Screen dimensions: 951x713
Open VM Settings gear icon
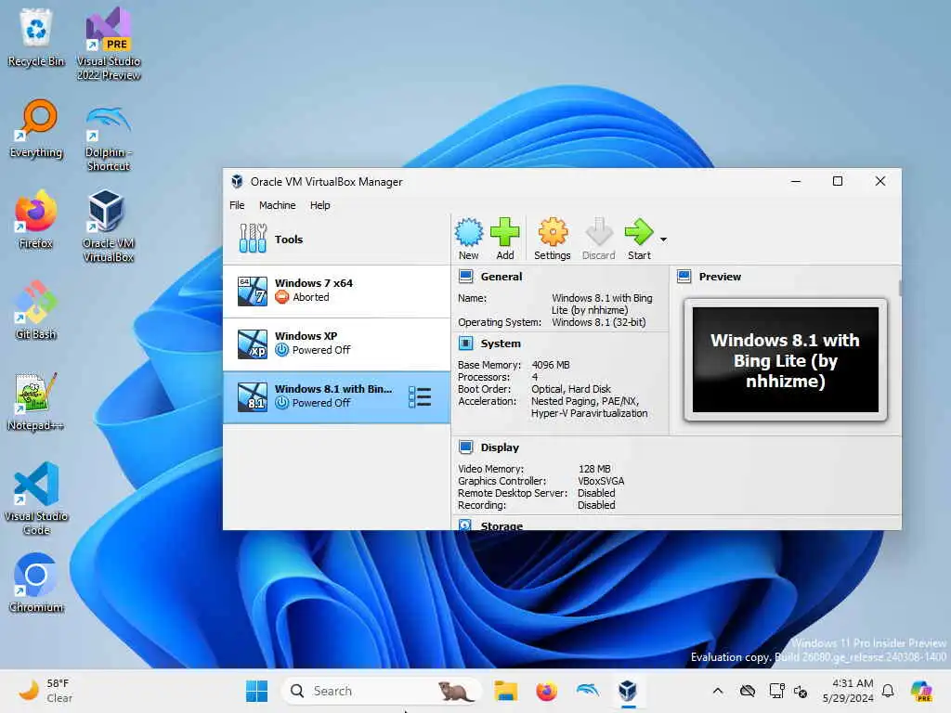click(x=552, y=239)
